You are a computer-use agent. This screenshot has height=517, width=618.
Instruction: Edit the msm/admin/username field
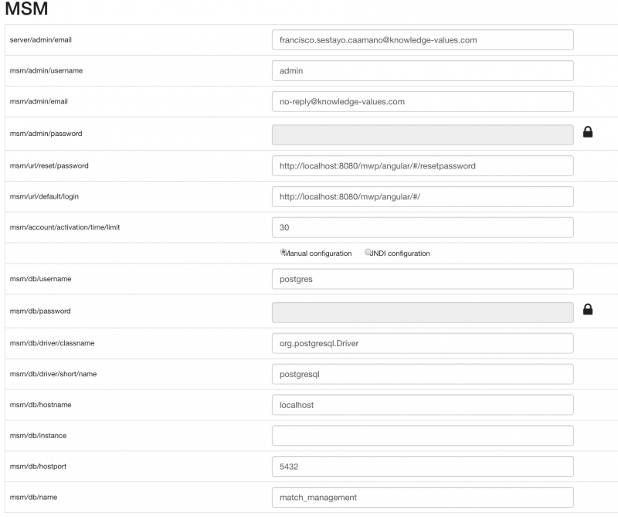pos(423,70)
